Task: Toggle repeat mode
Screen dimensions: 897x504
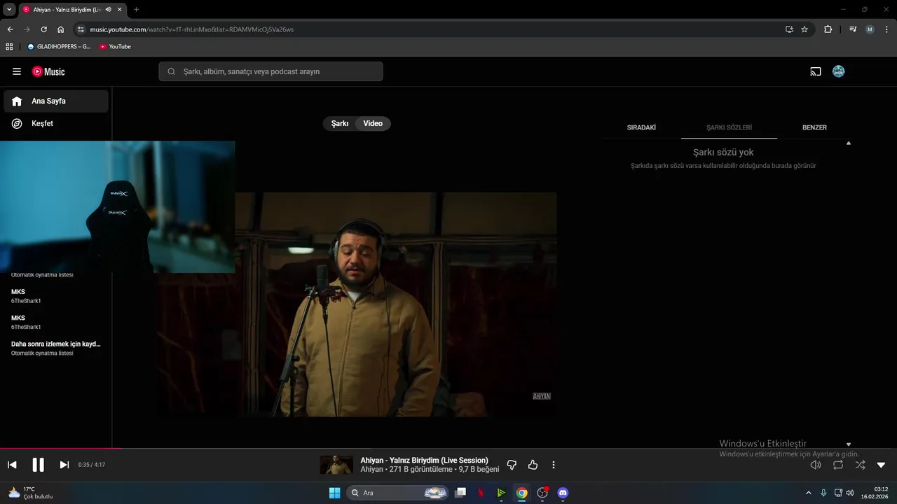Action: pos(838,465)
